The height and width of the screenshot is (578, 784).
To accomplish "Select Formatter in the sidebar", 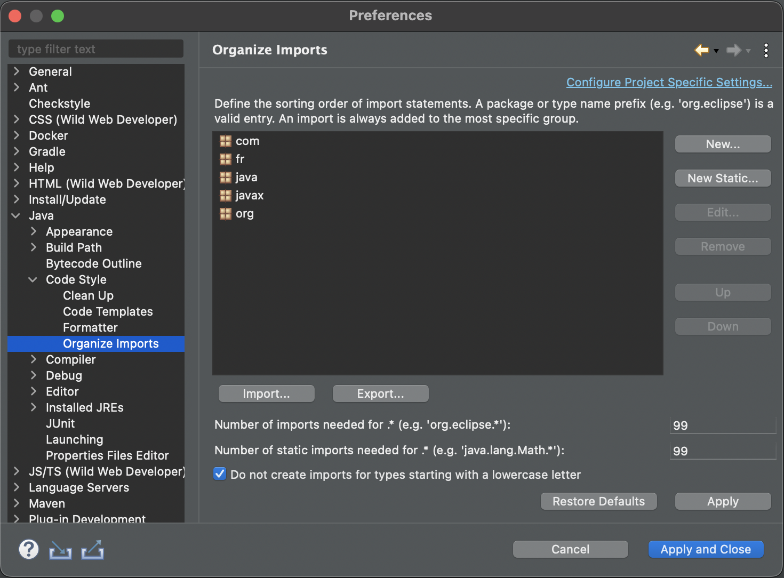I will pos(90,327).
